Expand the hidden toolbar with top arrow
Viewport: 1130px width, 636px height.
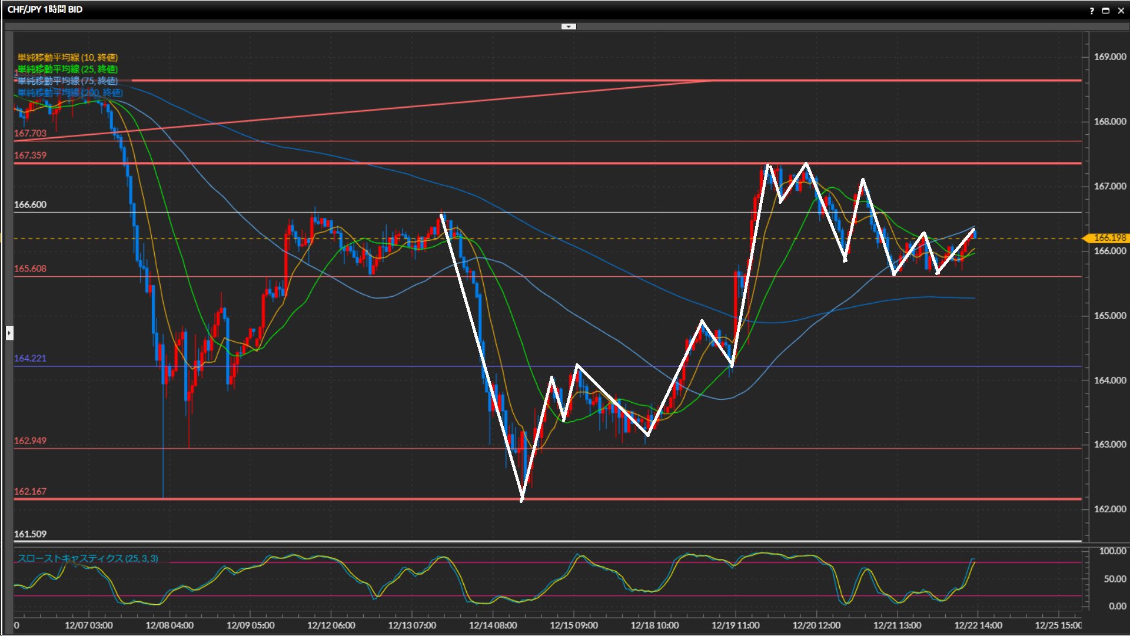(x=569, y=26)
